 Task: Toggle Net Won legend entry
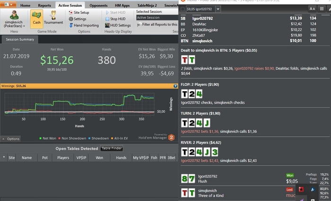(48, 138)
